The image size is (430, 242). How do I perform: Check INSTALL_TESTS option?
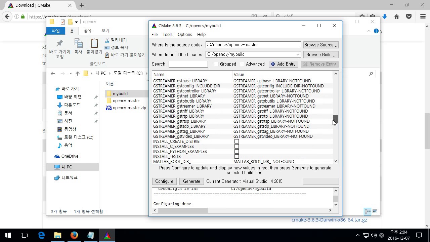[x=236, y=157]
